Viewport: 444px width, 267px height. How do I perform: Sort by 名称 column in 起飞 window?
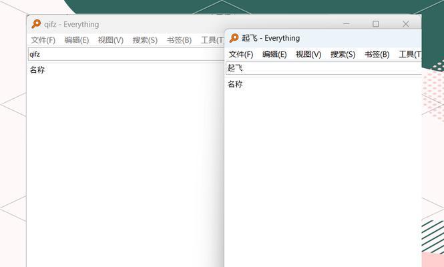(x=235, y=84)
